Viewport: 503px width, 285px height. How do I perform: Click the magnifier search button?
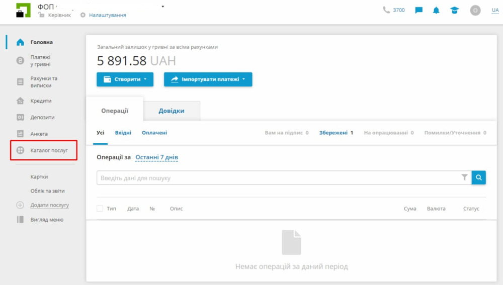(x=479, y=177)
